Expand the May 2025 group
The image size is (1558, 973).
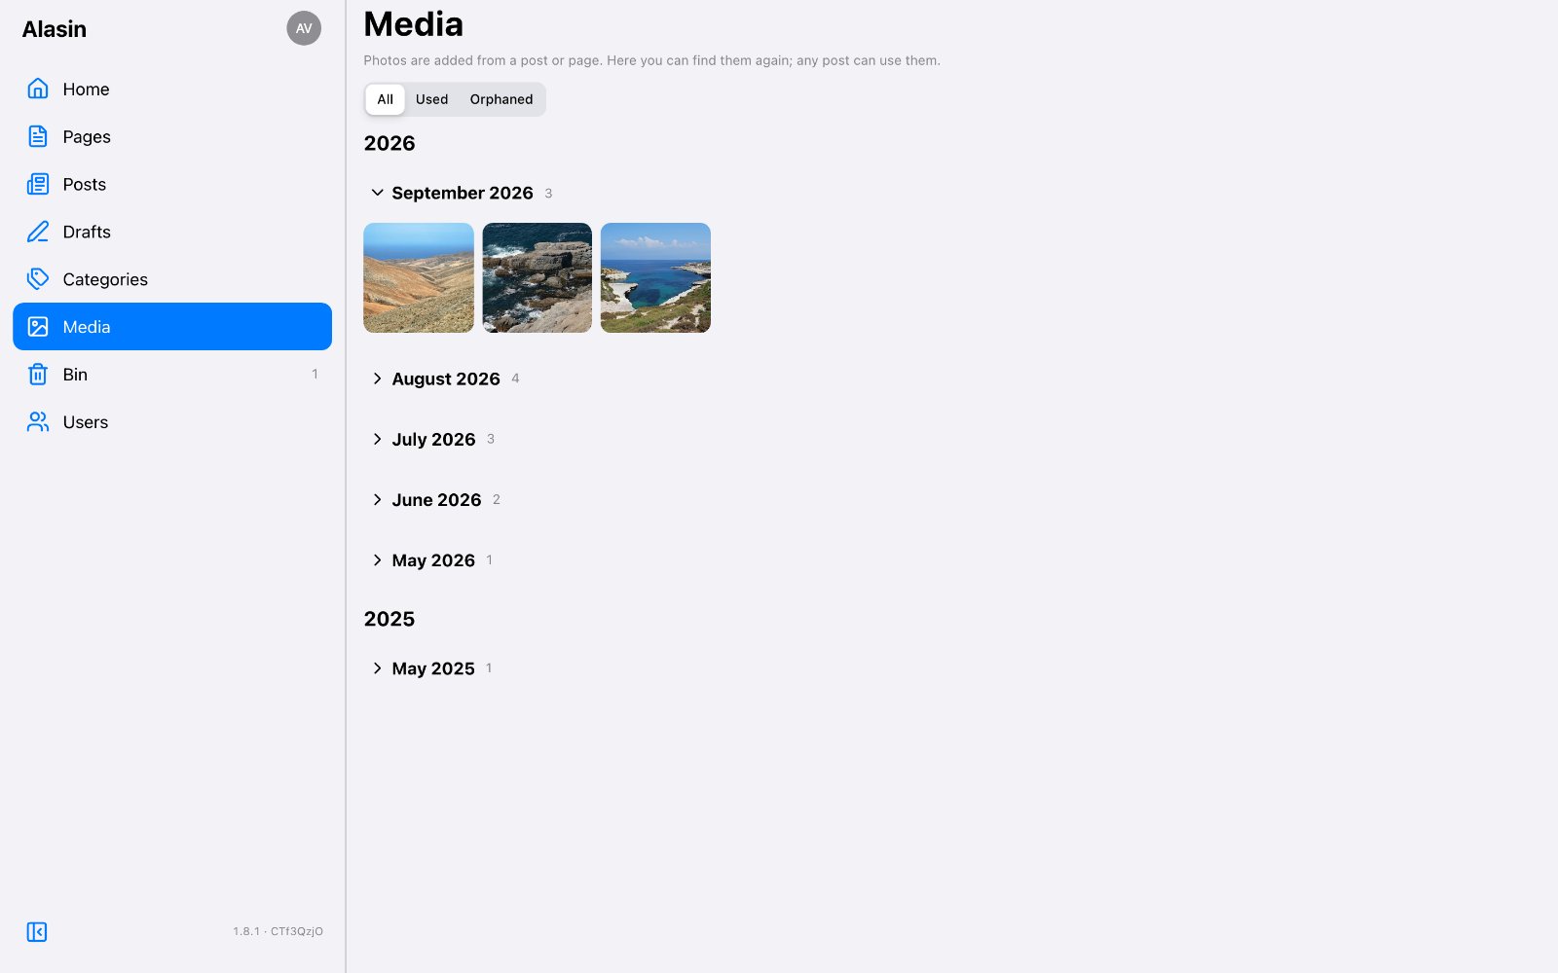[377, 668]
